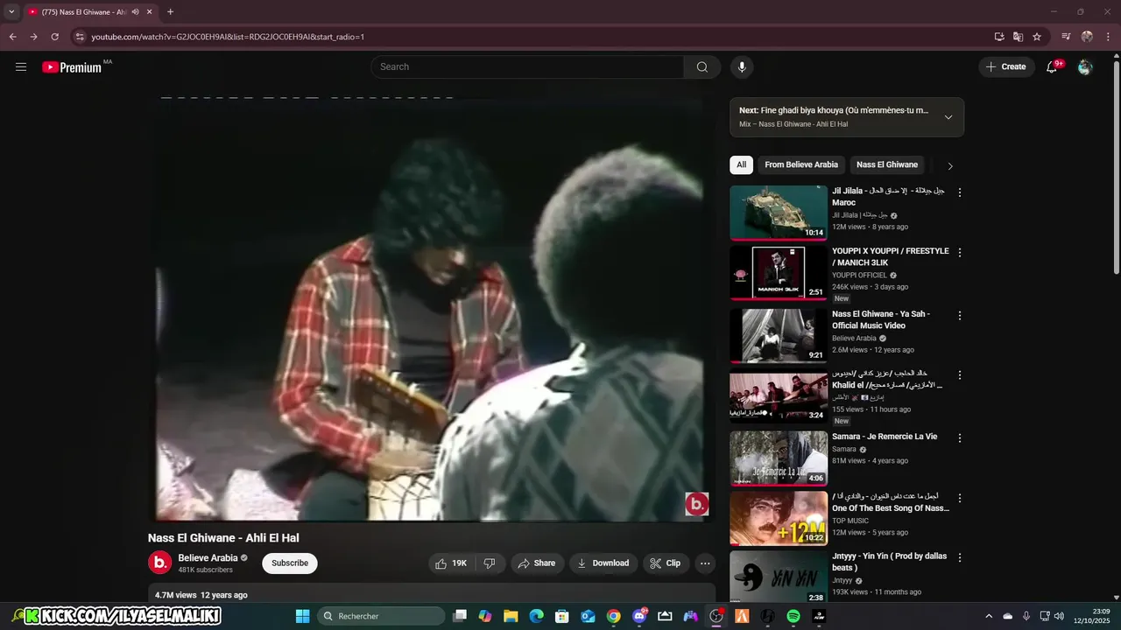The image size is (1121, 630).
Task: Open Google Translate icon in address bar
Action: tap(1018, 37)
